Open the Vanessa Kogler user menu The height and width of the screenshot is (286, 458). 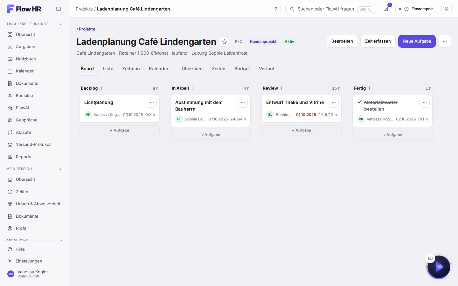(35, 274)
